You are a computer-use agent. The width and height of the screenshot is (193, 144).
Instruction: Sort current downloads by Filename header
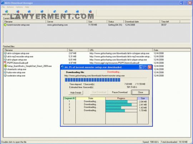(25, 22)
